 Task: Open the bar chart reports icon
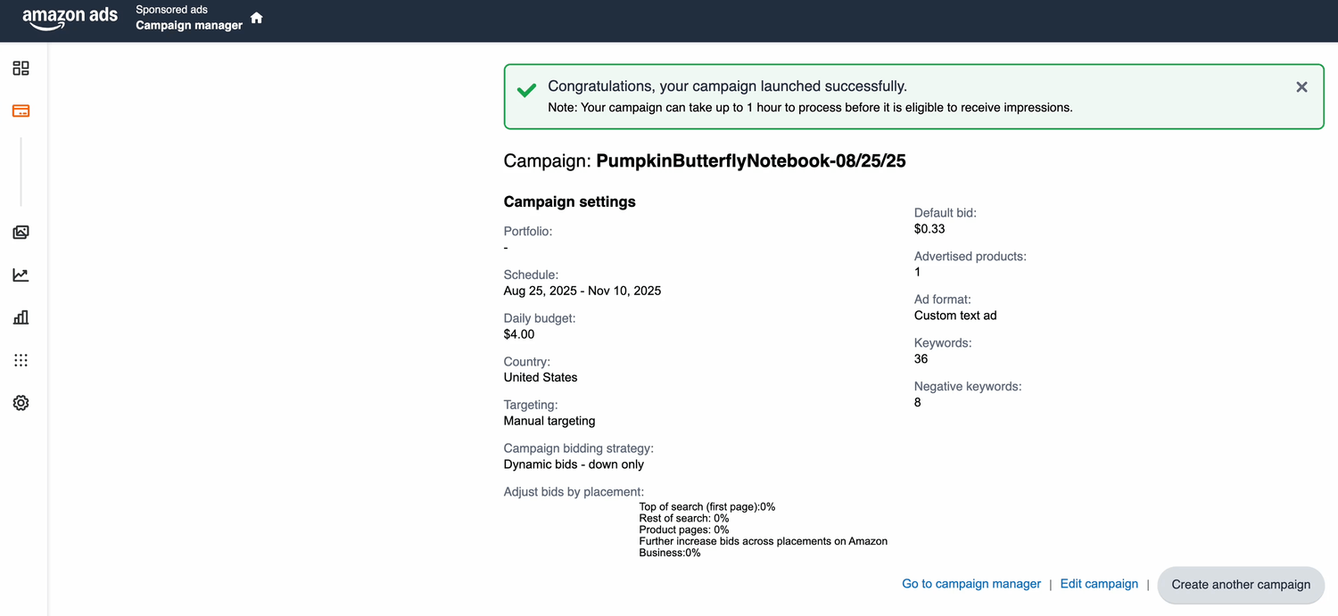point(21,317)
